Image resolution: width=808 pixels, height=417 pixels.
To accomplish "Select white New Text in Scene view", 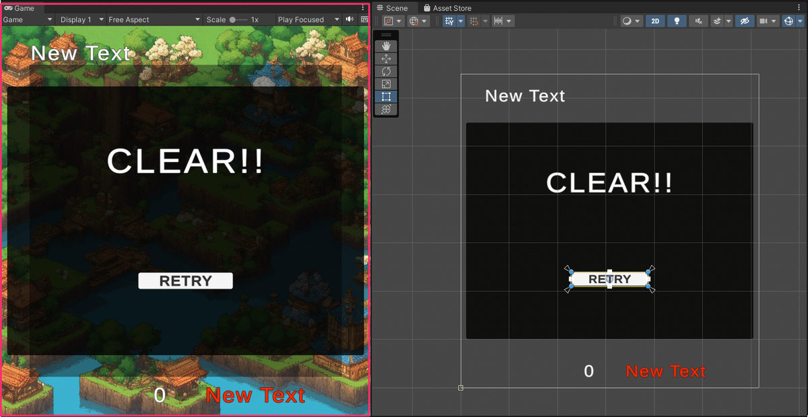I will (525, 96).
